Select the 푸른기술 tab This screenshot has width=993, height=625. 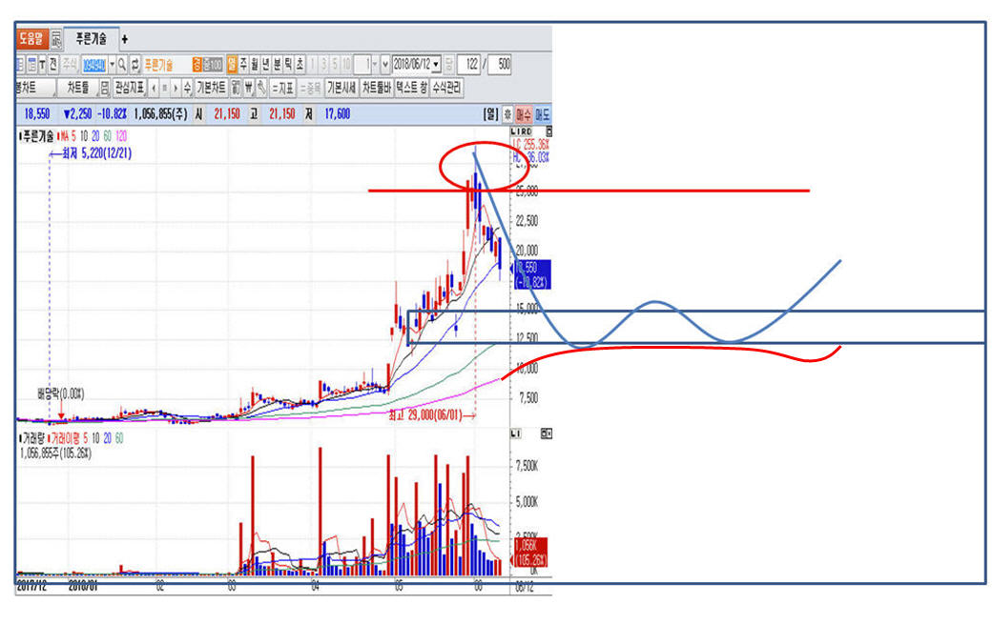click(92, 39)
